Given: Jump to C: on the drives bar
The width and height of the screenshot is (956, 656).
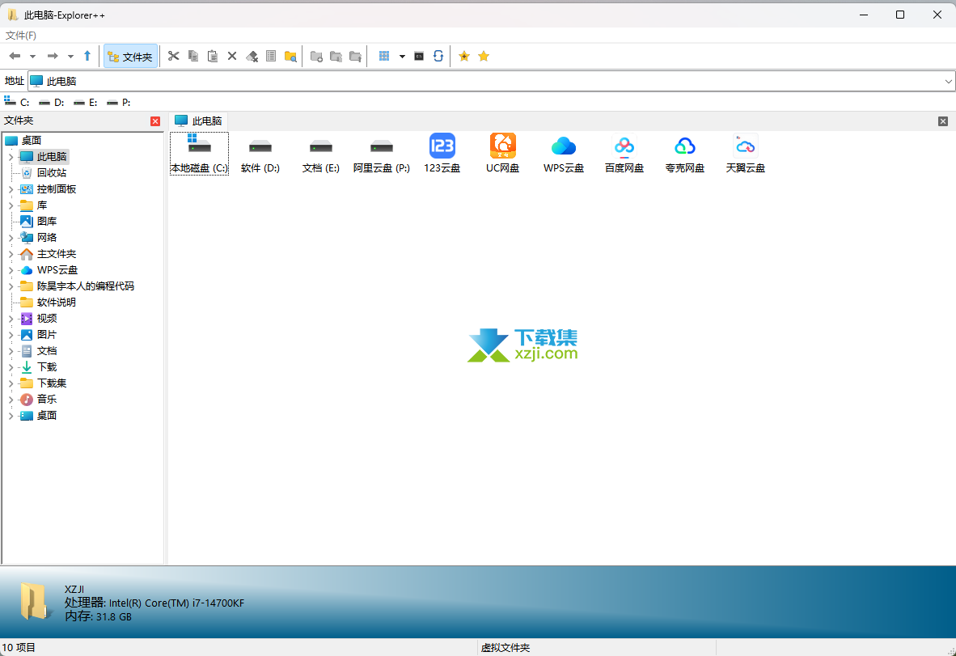Looking at the screenshot, I should pos(16,102).
